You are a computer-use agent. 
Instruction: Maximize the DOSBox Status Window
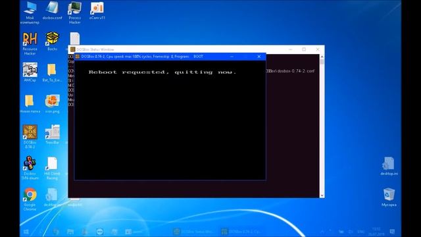point(304,49)
